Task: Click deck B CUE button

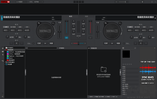Action: tap(106, 43)
